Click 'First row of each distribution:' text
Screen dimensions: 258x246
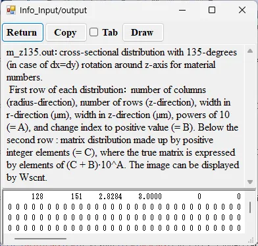68,90
